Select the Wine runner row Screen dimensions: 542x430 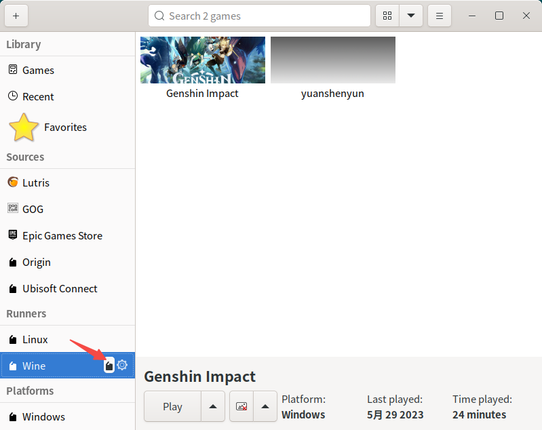point(67,366)
